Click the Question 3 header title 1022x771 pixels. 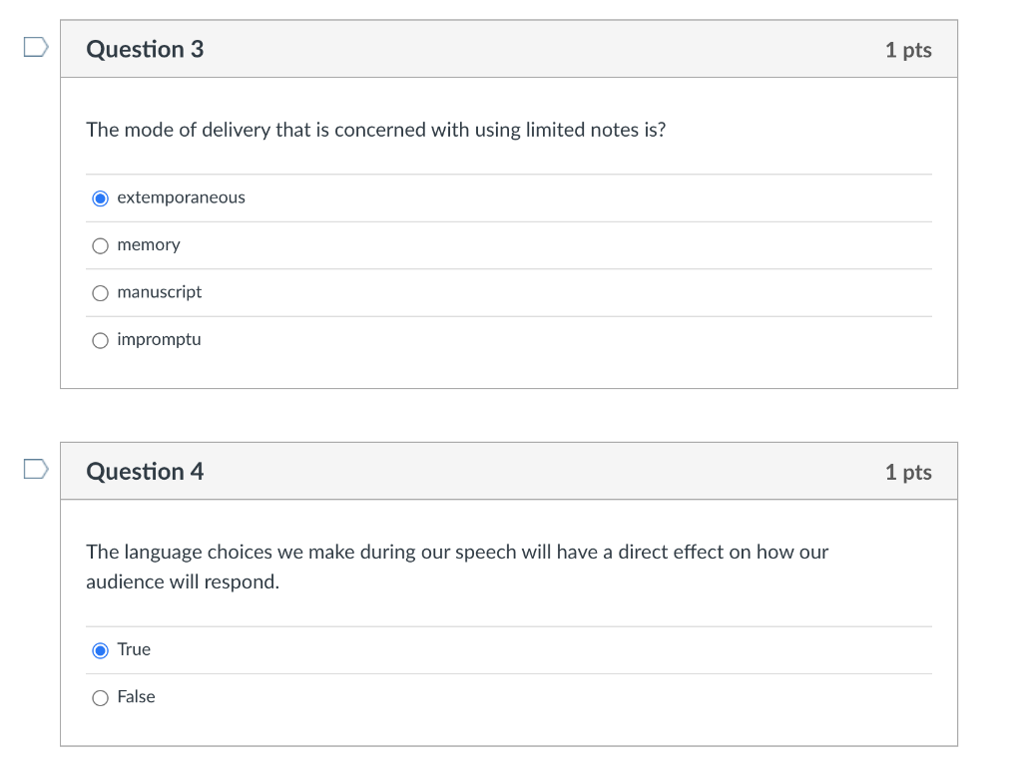[x=145, y=49]
